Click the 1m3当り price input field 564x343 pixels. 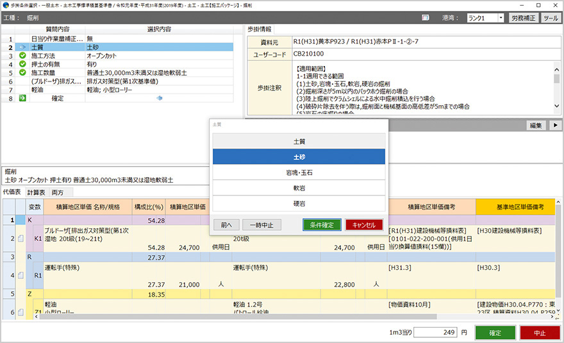click(x=437, y=333)
